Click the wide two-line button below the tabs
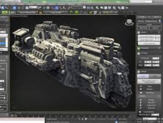The width and height of the screenshot is (163, 123). (149, 81)
